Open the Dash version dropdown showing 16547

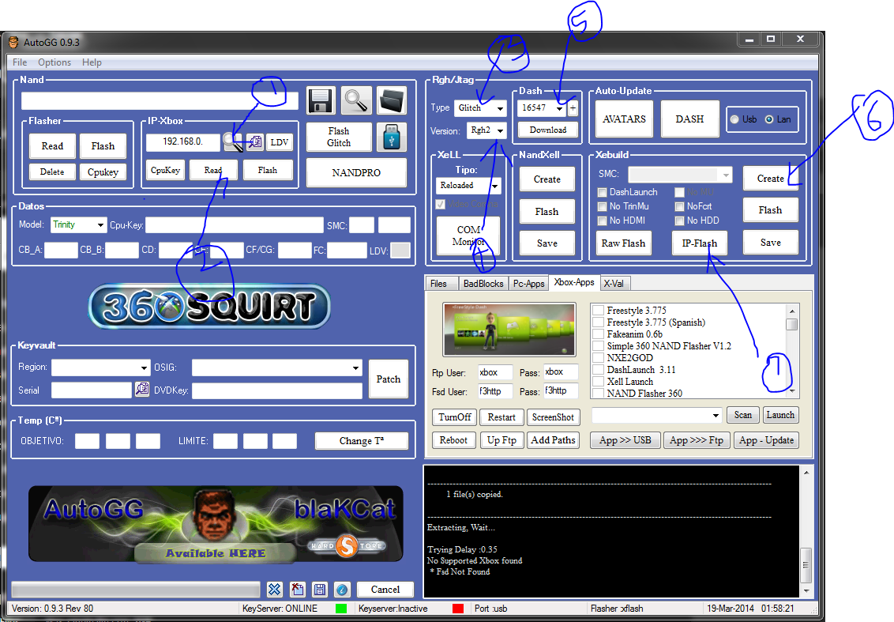pos(543,107)
